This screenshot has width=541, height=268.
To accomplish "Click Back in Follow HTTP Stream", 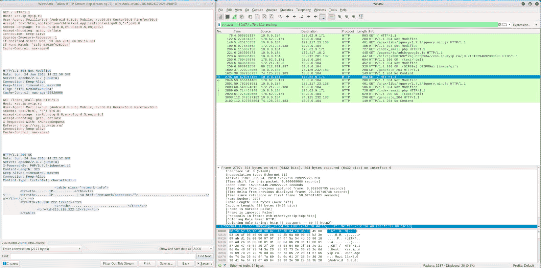I will [x=186, y=264].
